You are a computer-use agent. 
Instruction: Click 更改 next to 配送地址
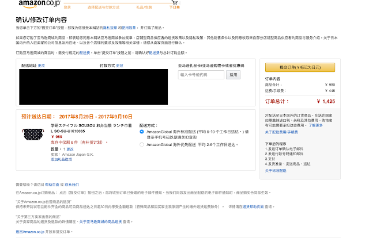(41, 66)
